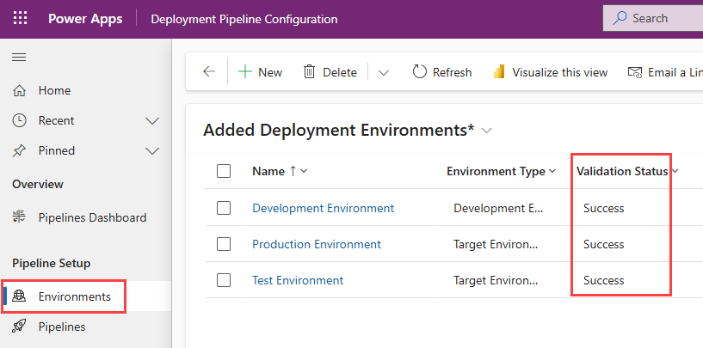Screen dimensions: 703x348
Task: Click the Deployment Pipeline Configuration app name
Action: coord(244,19)
